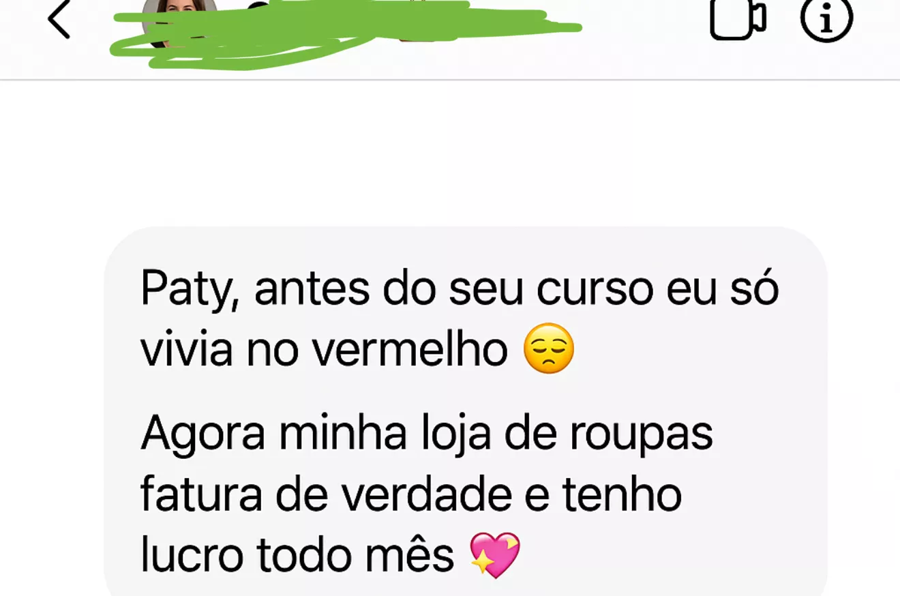Click the text "lucro todo mês"
The height and width of the screenshot is (596, 900).
click(297, 556)
